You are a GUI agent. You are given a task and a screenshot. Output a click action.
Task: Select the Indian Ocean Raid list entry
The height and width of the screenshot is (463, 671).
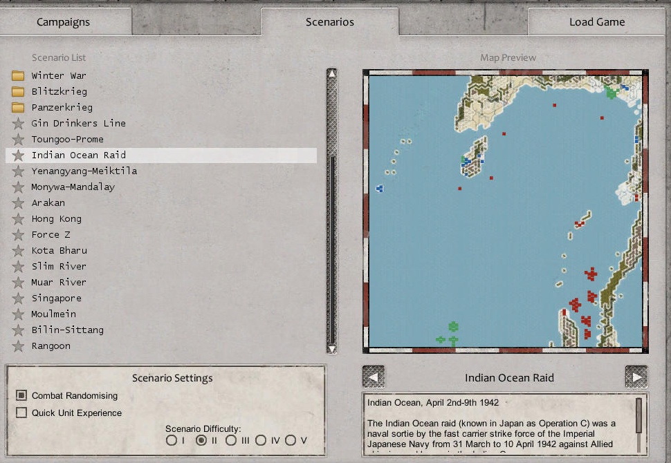[161, 155]
